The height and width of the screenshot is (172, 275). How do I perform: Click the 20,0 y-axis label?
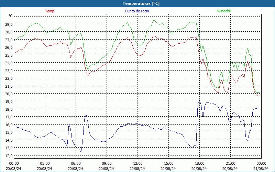[9, 94]
